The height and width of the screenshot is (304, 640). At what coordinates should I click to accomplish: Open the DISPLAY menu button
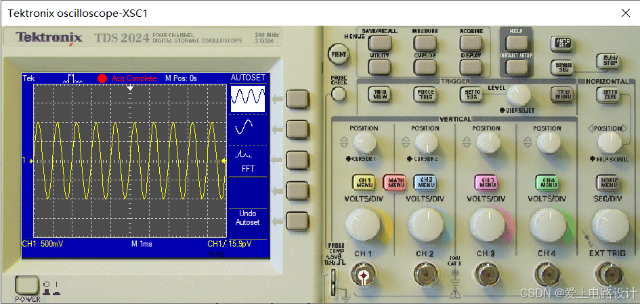pyautogui.click(x=471, y=67)
